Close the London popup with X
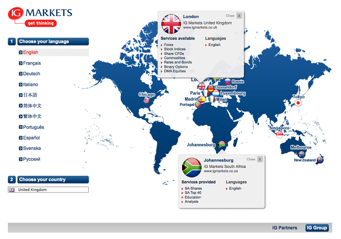 click(239, 16)
